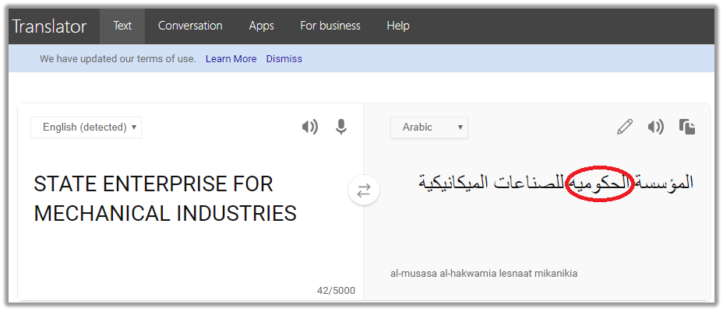Screen dimensions: 723x311
Task: Dismiss the terms of use notice
Action: pos(284,59)
